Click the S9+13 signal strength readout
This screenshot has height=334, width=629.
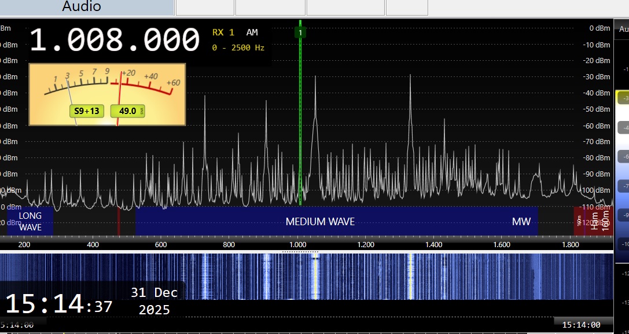87,111
